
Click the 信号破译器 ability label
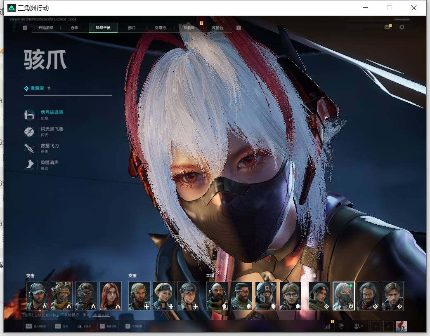click(52, 112)
